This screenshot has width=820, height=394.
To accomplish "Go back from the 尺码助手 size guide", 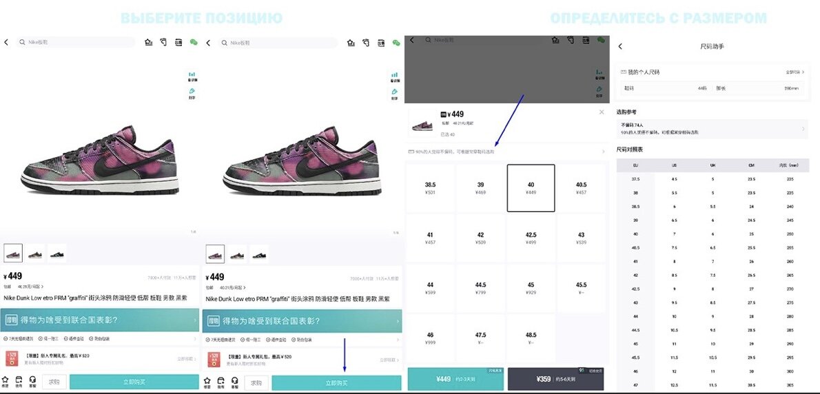I will (620, 47).
